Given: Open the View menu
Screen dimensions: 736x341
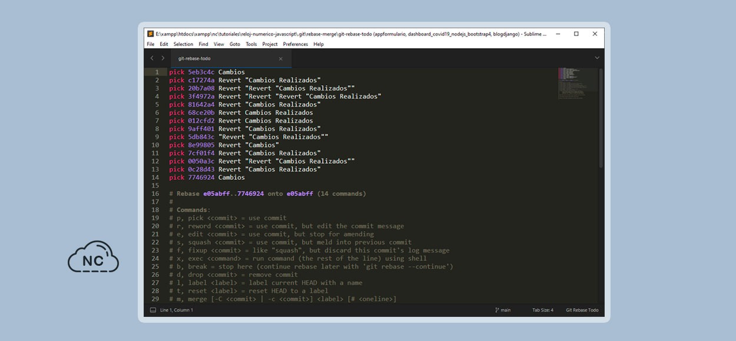Looking at the screenshot, I should point(218,44).
